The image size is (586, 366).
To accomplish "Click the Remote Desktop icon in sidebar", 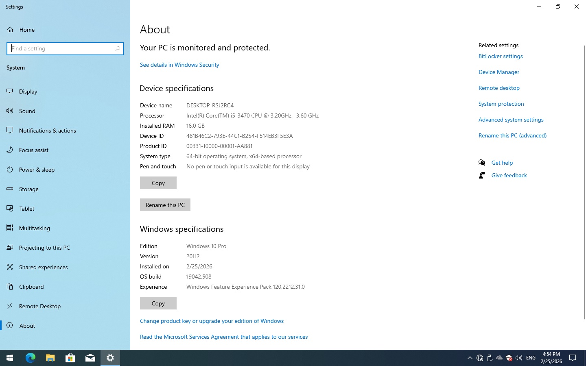I will pos(10,306).
